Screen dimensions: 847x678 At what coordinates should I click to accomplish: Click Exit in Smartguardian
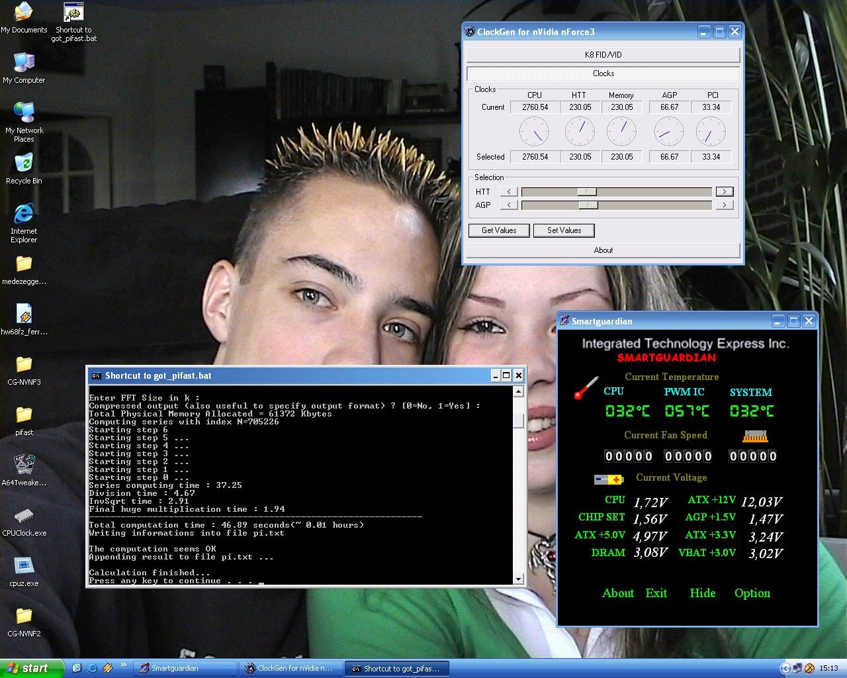point(656,593)
